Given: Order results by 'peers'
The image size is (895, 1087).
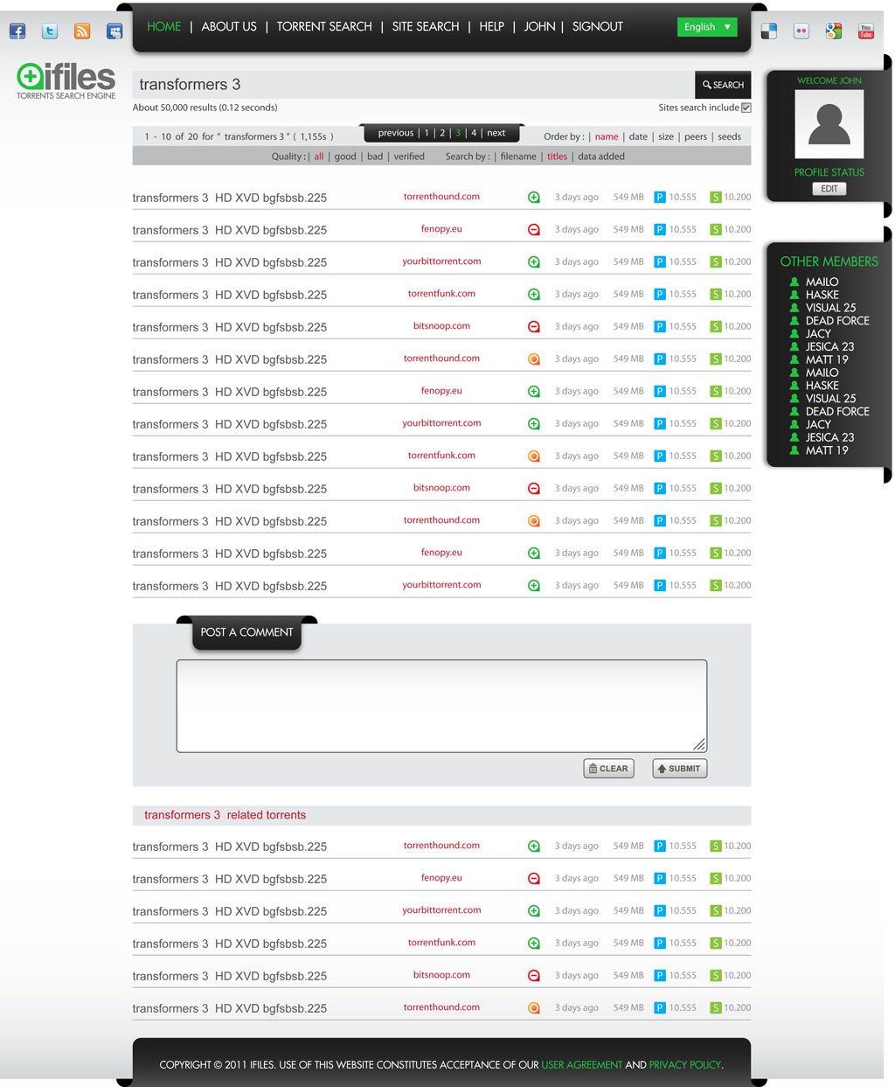Looking at the screenshot, I should coord(696,136).
